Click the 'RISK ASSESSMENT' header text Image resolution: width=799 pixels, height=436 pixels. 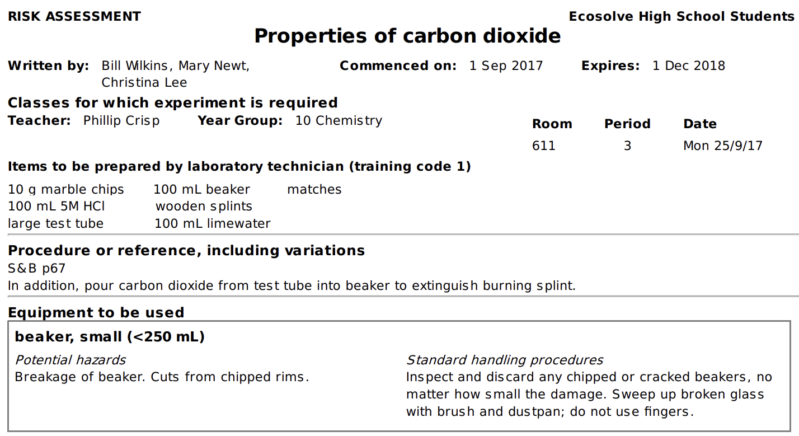[74, 16]
